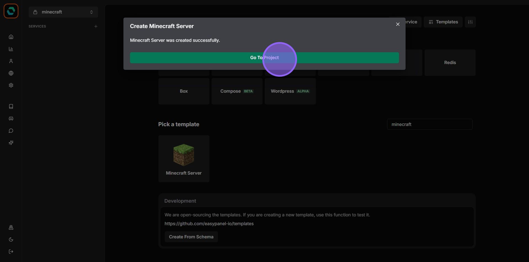529x262 pixels.
Task: Add a service with the plus icon
Action: coord(96,26)
